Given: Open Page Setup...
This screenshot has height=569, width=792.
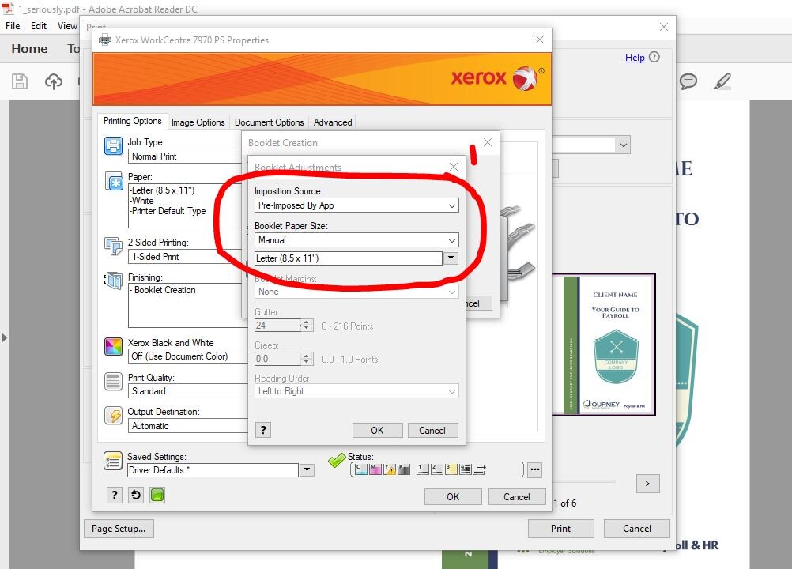Looking at the screenshot, I should pyautogui.click(x=119, y=529).
